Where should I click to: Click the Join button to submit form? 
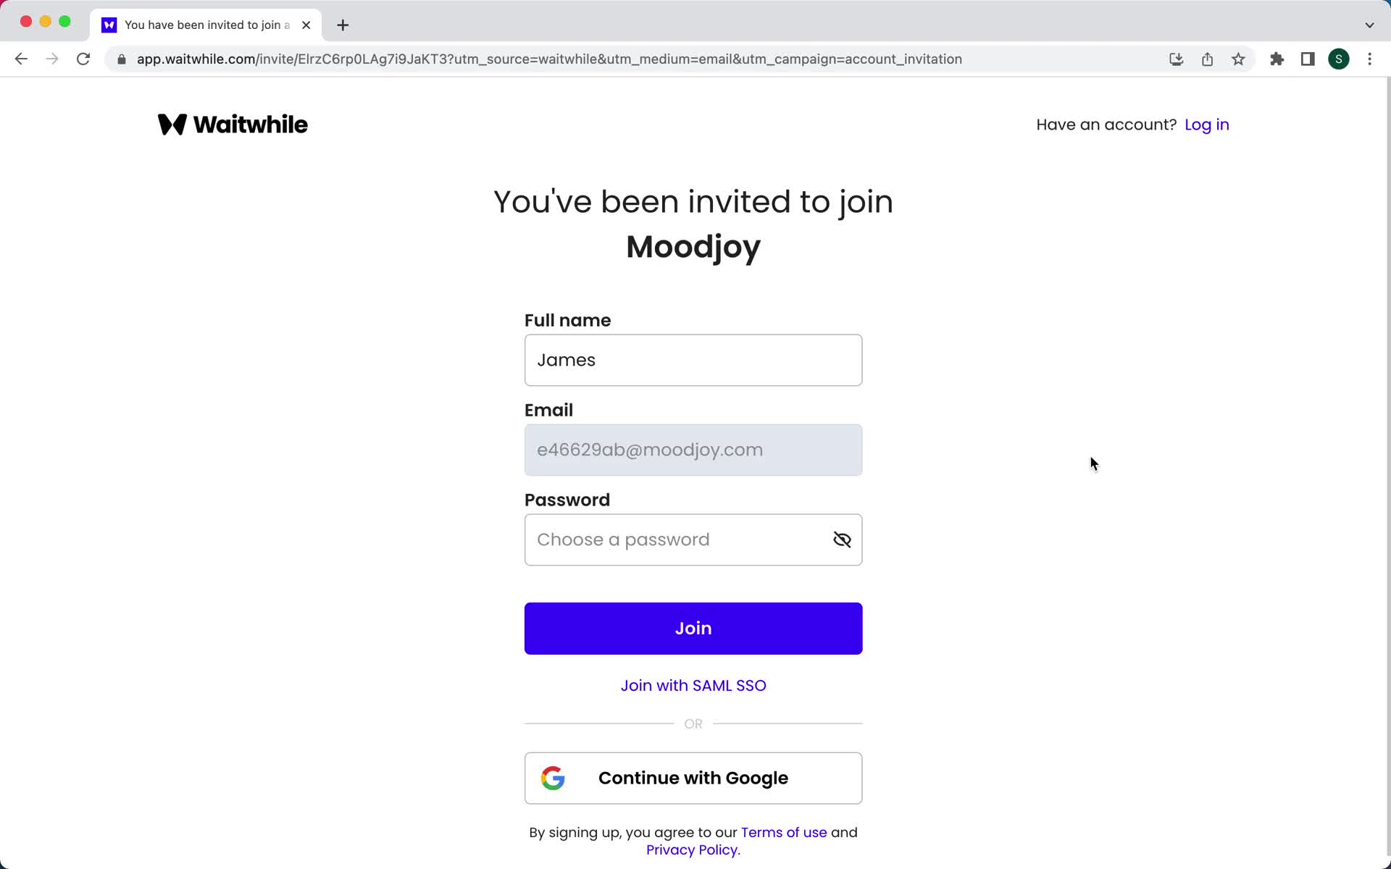coord(693,629)
